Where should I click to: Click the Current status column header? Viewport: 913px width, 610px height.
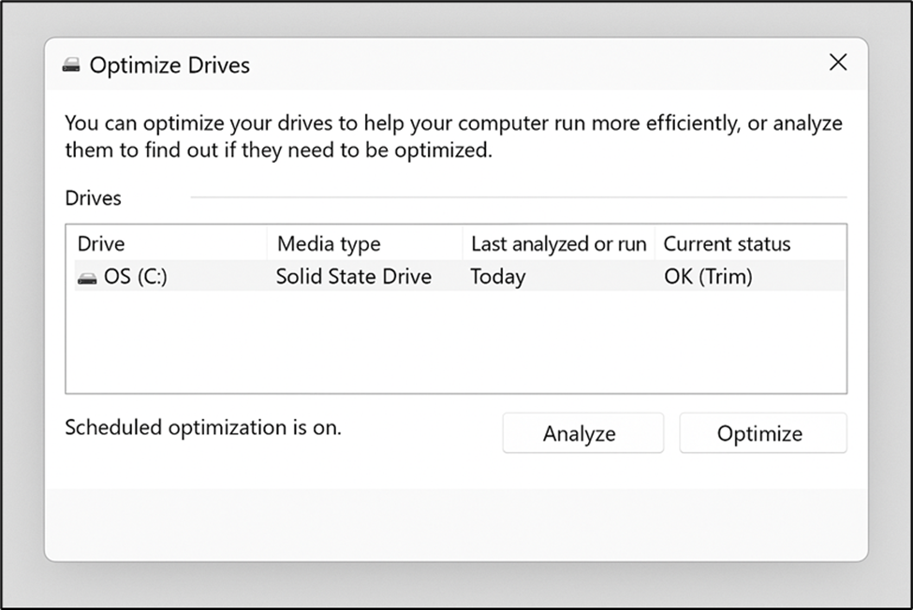(750, 243)
